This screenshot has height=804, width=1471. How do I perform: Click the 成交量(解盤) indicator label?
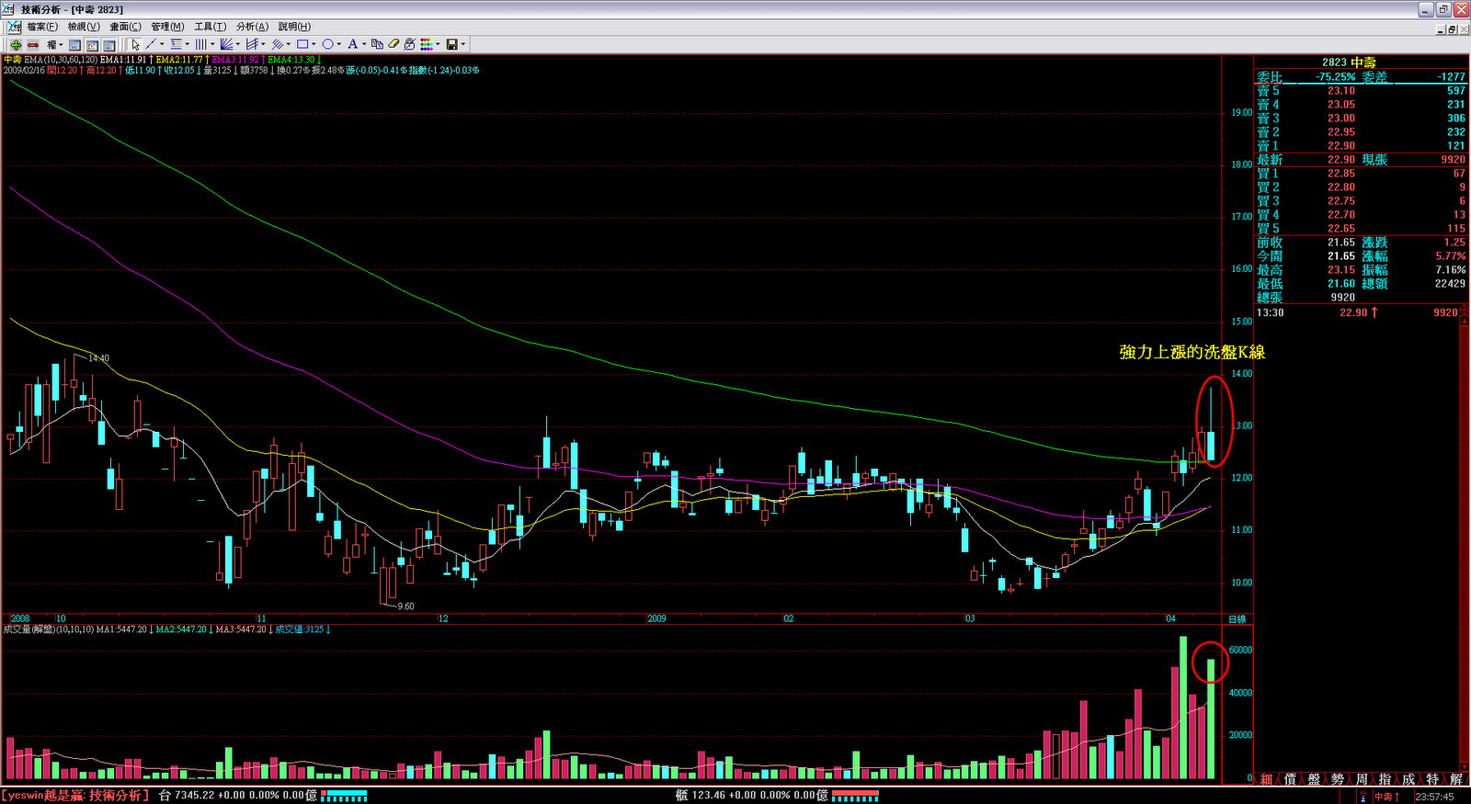pos(28,629)
